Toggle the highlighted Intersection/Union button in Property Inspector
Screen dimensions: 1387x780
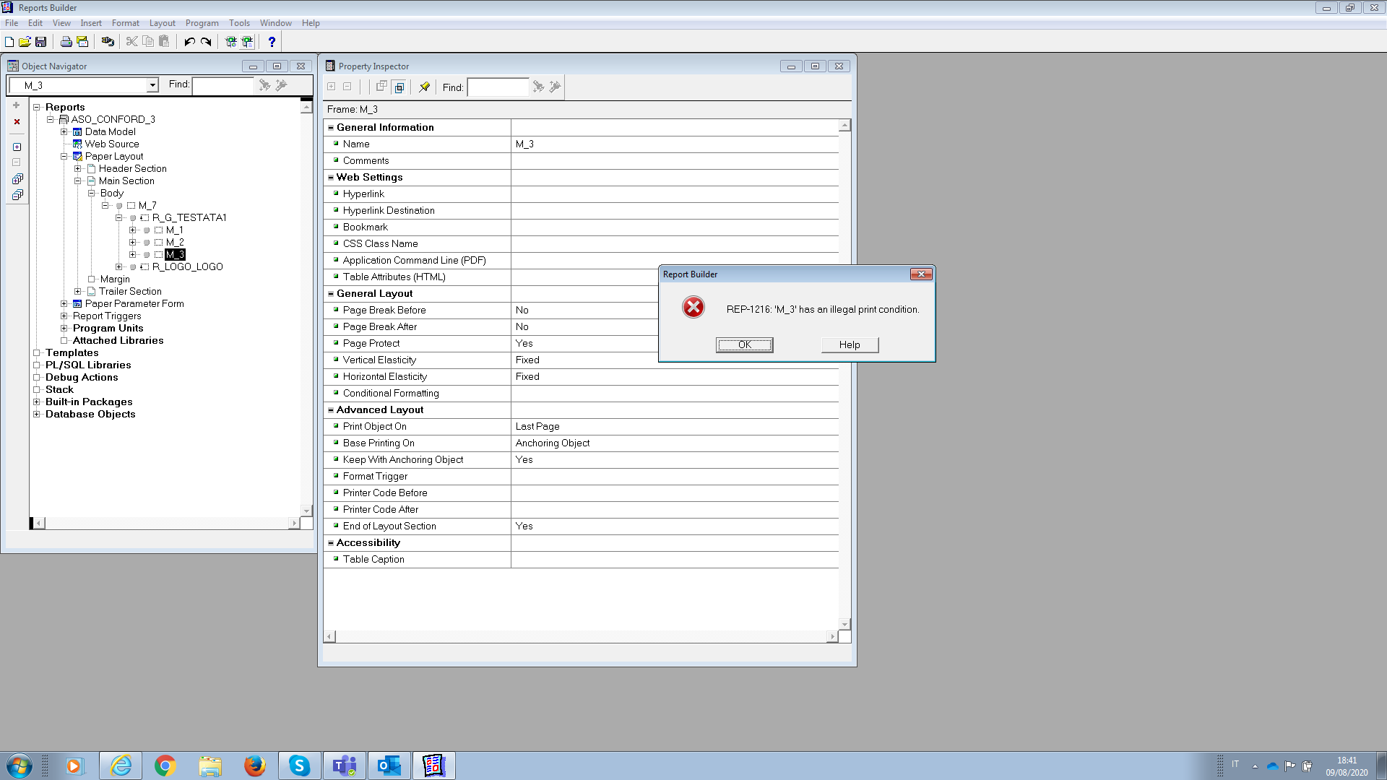[x=399, y=87]
